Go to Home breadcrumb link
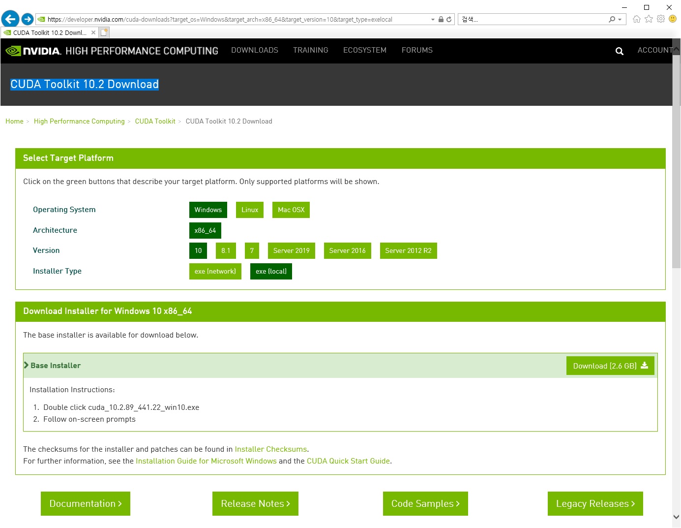Image resolution: width=681 pixels, height=528 pixels. tap(14, 122)
